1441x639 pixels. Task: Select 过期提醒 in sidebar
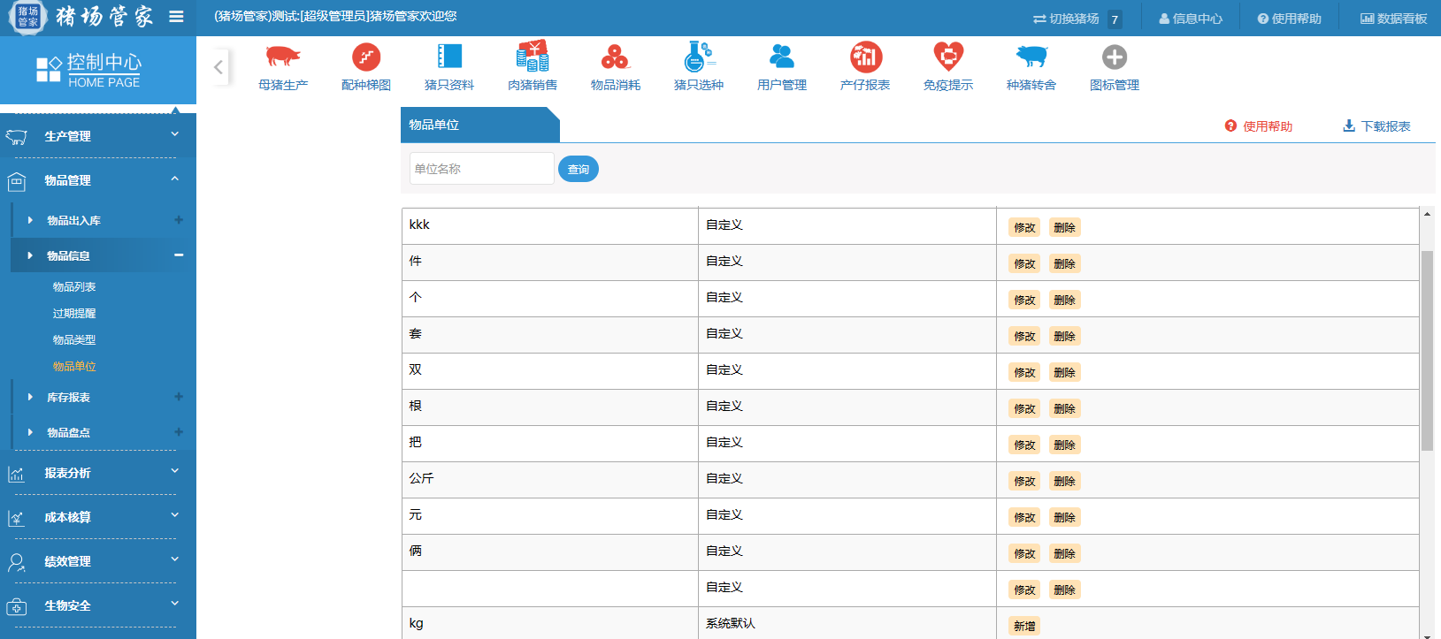(74, 314)
